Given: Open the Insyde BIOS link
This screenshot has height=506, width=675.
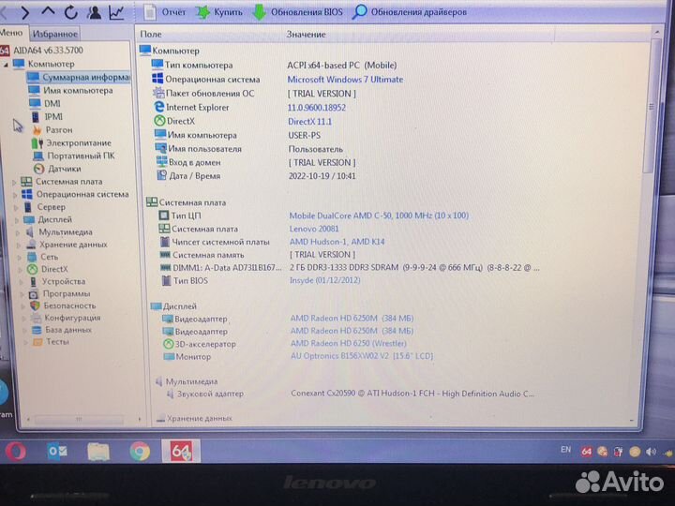Looking at the screenshot, I should [325, 280].
